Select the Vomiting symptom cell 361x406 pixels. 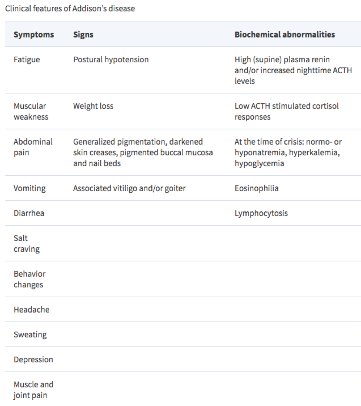tap(30, 188)
